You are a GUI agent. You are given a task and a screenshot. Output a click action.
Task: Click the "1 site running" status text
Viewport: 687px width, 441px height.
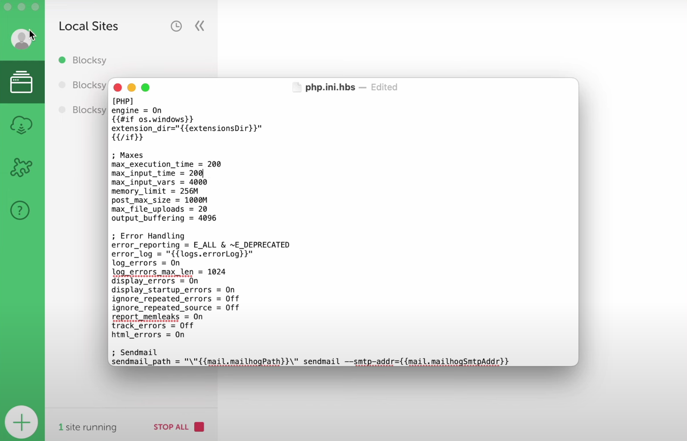[x=88, y=427]
